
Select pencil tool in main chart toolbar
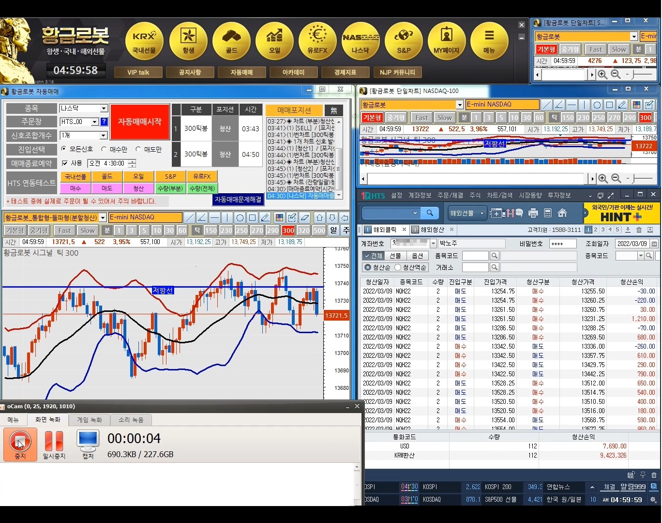coord(265,217)
